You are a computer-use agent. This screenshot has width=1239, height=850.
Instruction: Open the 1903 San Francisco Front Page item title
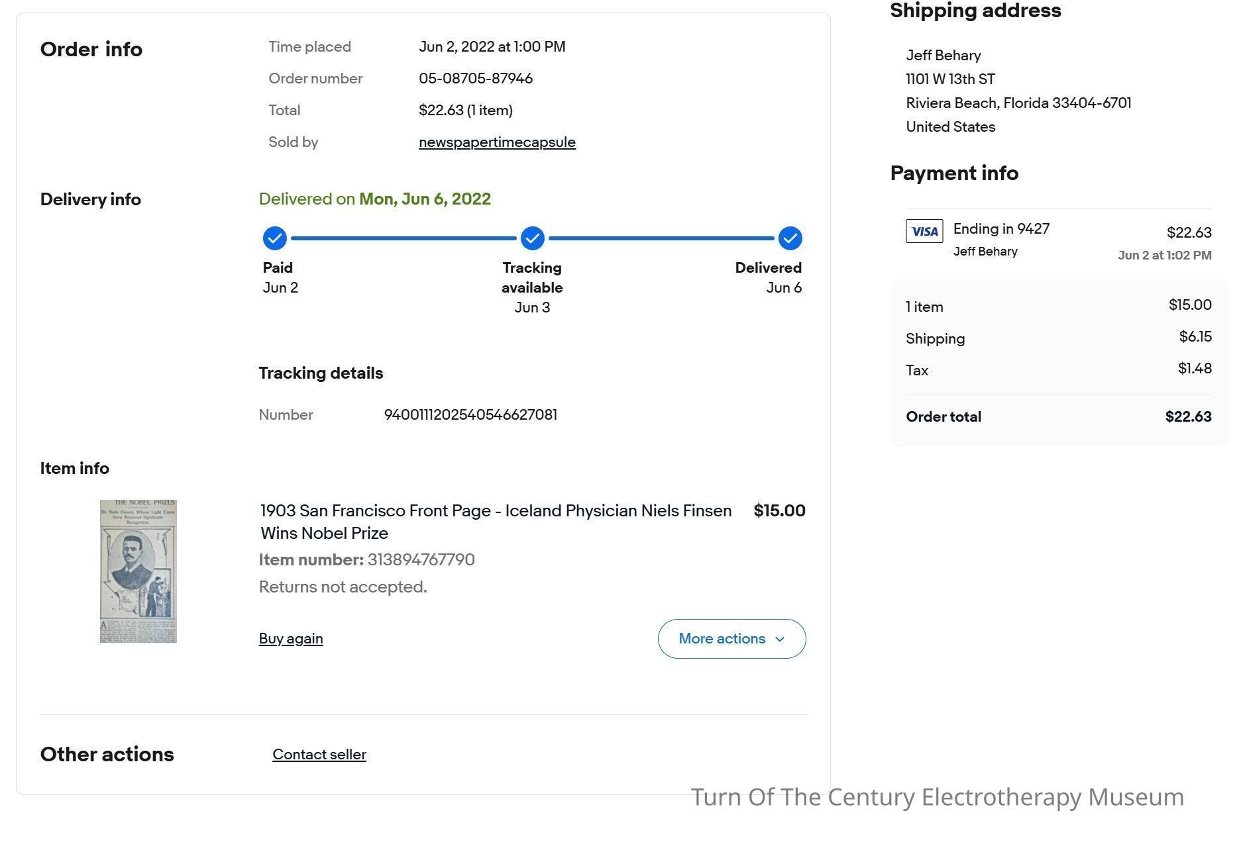[496, 522]
